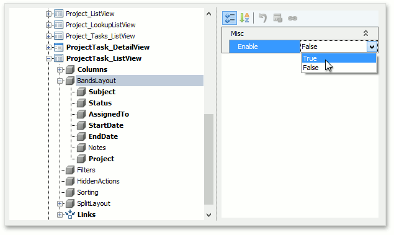Expand the Columns node
Screen dimensions: 394x235
click(60, 69)
